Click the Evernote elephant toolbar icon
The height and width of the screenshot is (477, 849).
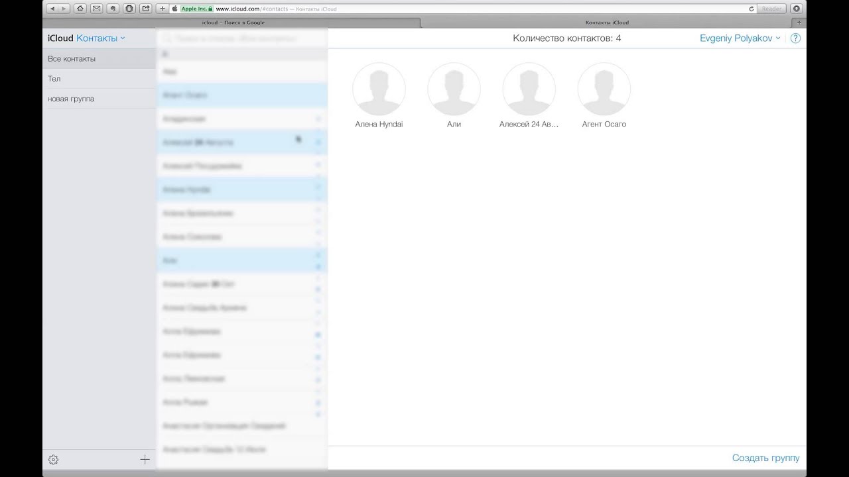click(113, 9)
